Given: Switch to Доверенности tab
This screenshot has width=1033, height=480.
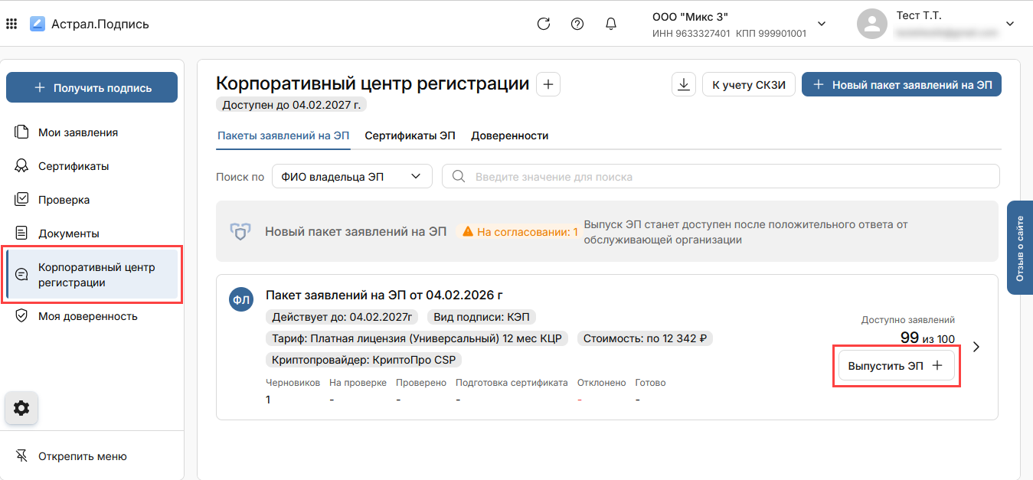Looking at the screenshot, I should click(509, 136).
